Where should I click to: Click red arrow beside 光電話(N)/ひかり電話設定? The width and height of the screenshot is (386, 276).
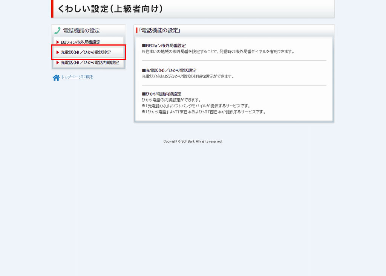pos(58,52)
